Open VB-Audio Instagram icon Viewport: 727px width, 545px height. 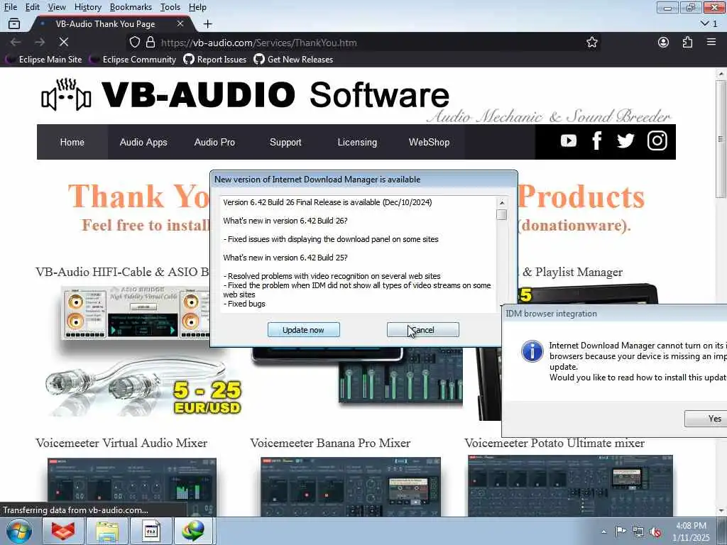pyautogui.click(x=657, y=141)
